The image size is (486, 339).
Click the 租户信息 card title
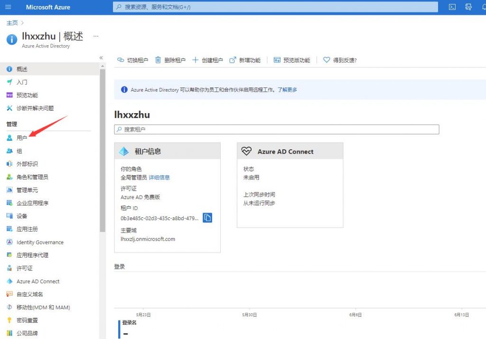148,152
